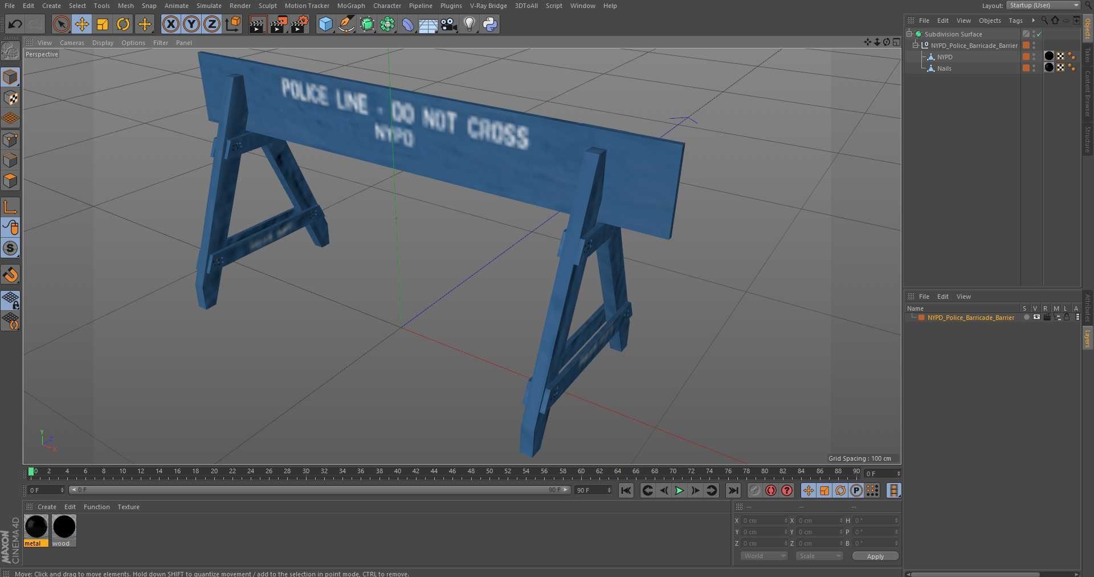Select the Nails object in tree
Image resolution: width=1094 pixels, height=577 pixels.
pos(944,68)
